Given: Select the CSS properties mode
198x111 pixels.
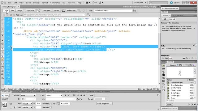Looking at the screenshot, I should point(6,99).
